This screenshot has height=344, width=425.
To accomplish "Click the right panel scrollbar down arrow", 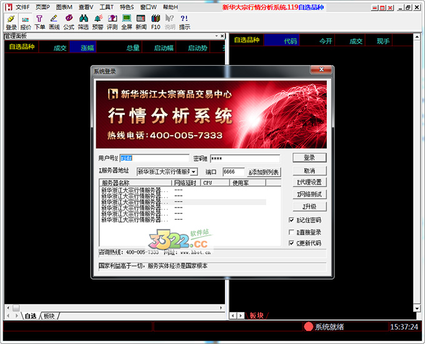I will point(417,308).
